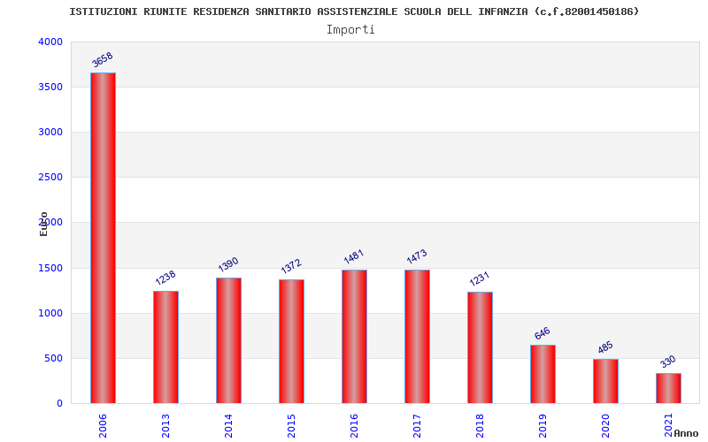Click the 2017 year axis label
This screenshot has height=442, width=708.
417,425
